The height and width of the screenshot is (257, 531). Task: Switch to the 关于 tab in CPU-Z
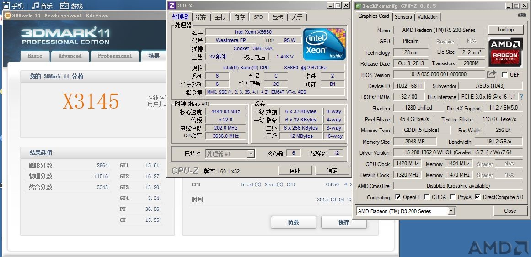click(x=297, y=17)
